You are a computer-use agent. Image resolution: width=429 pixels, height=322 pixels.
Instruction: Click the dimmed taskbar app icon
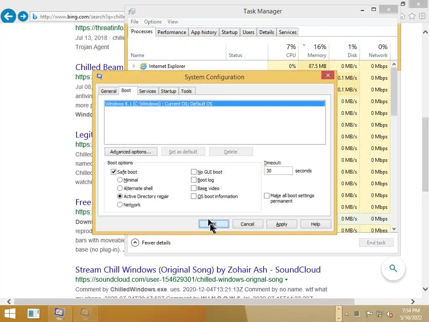[x=85, y=313]
